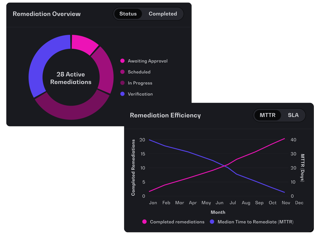The height and width of the screenshot is (237, 317).
Task: Click the Remediation Overview panel title
Action: point(47,14)
